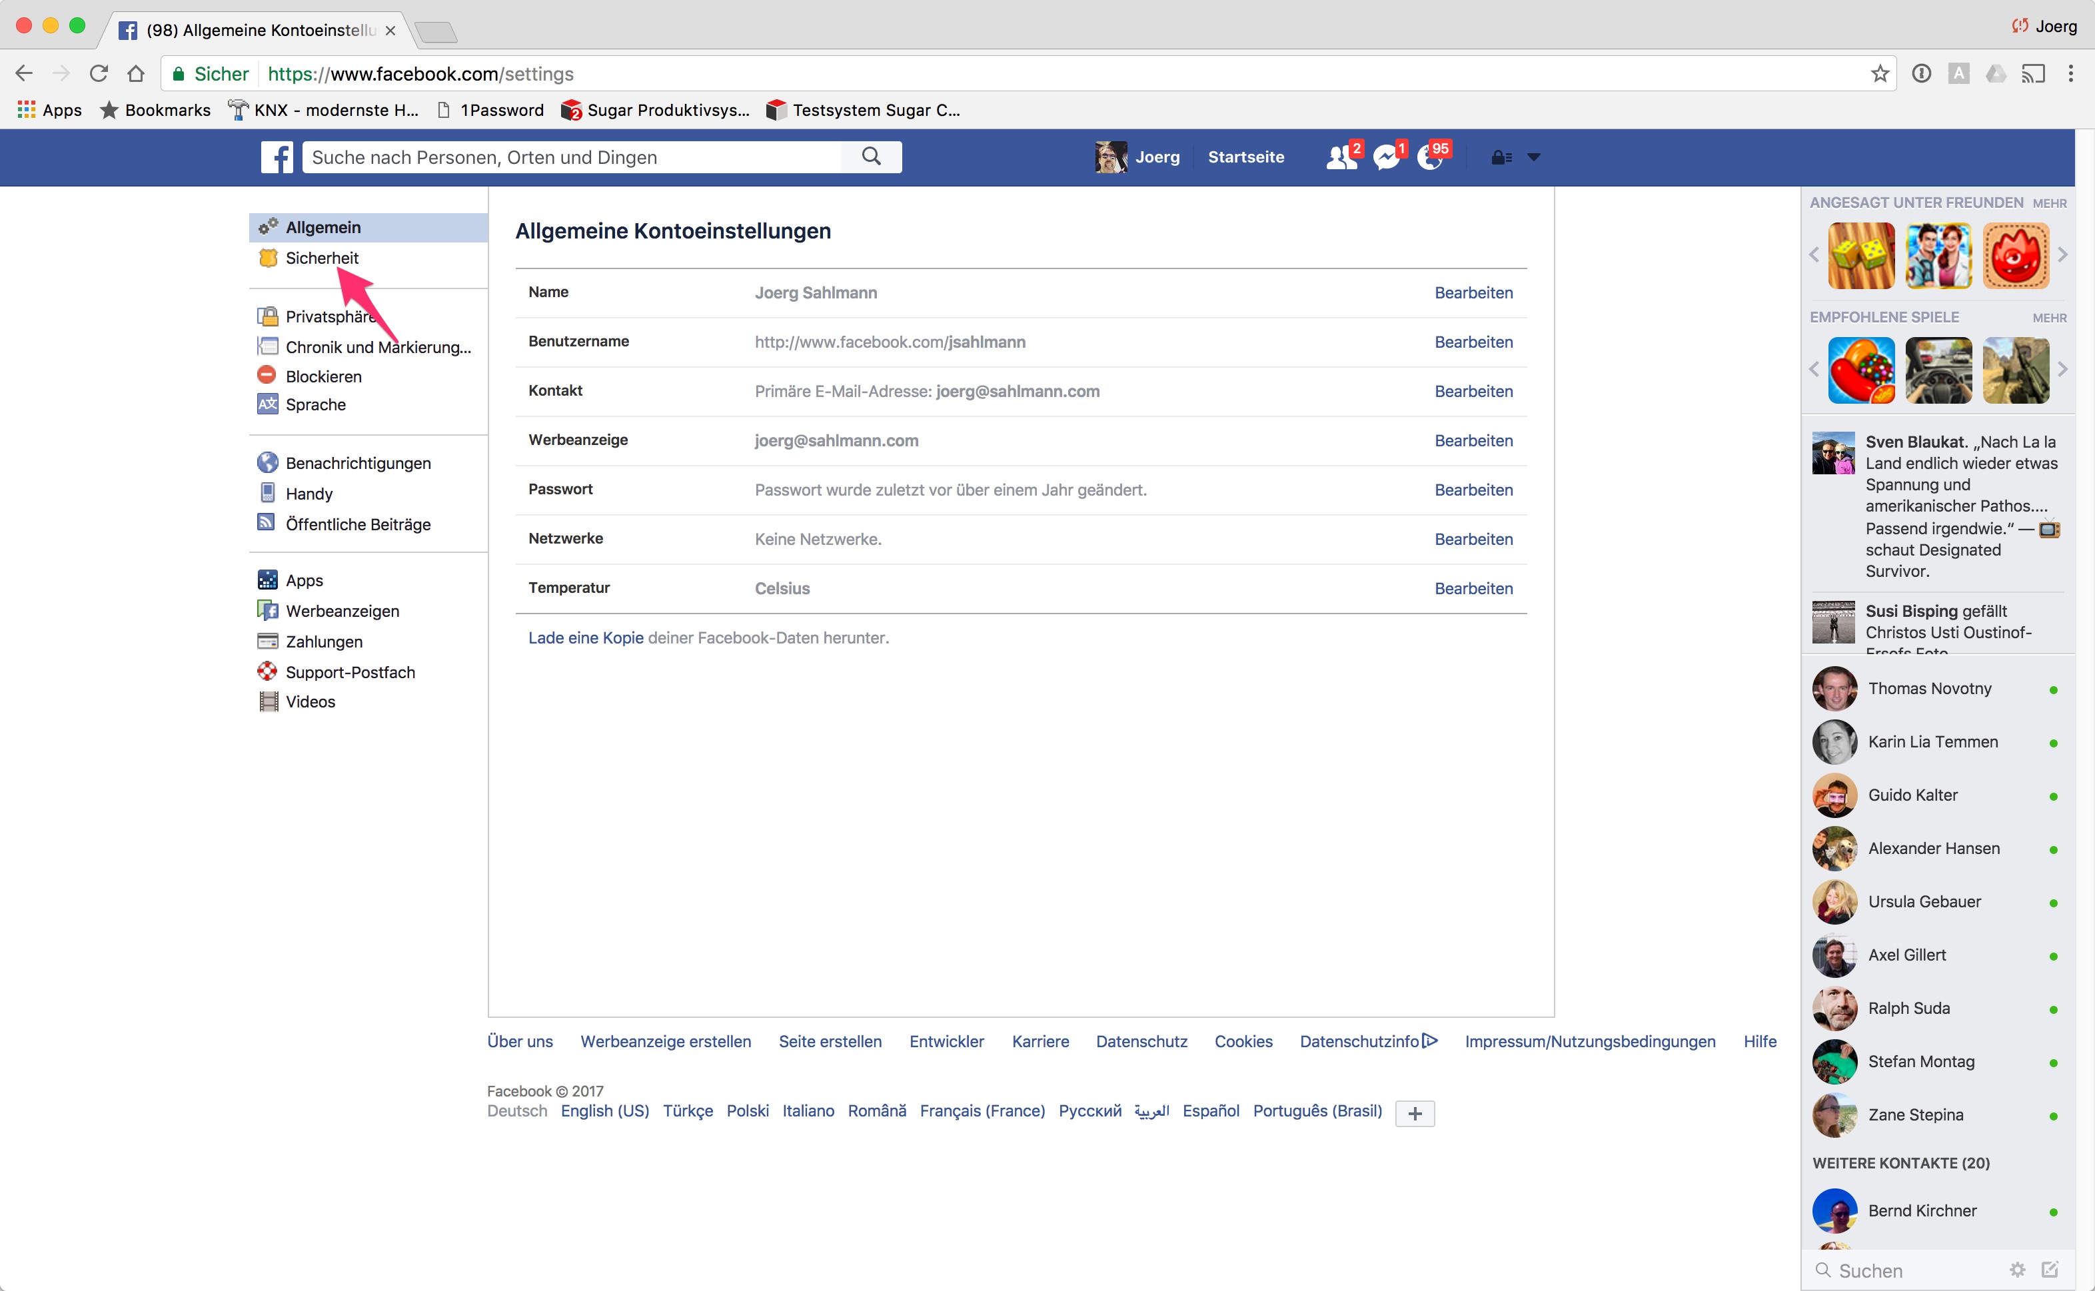Edit Passwort via Bearbeiten link
This screenshot has width=2095, height=1291.
(x=1473, y=490)
